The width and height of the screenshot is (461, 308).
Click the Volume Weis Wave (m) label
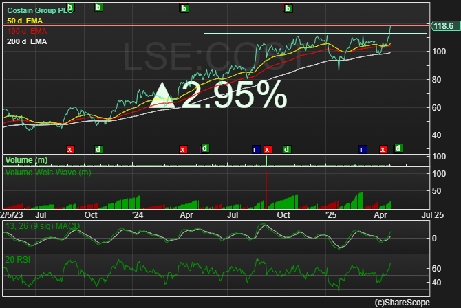[x=48, y=173]
